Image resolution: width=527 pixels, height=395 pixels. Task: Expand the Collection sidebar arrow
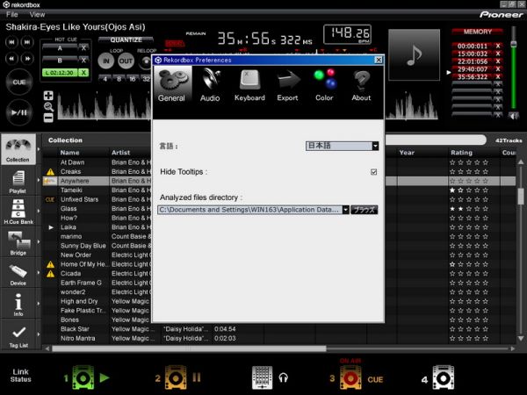click(x=39, y=149)
